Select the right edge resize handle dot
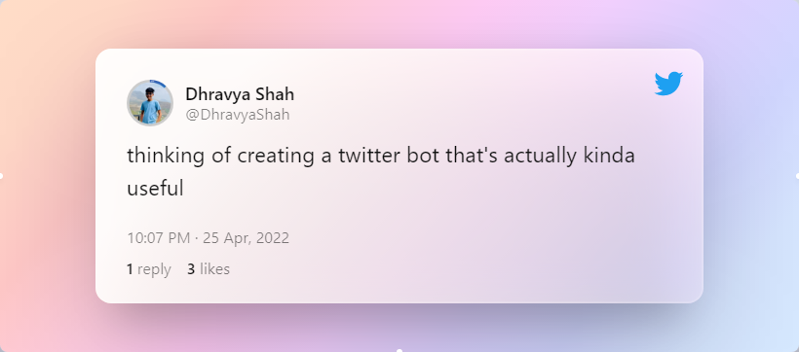Screen dimensions: 799x352 797,176
